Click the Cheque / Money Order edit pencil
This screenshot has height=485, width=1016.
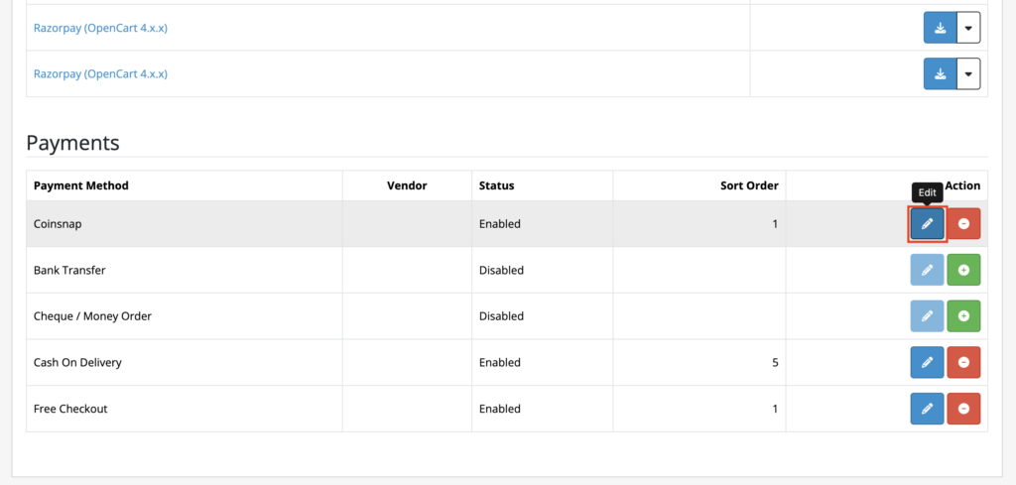927,316
